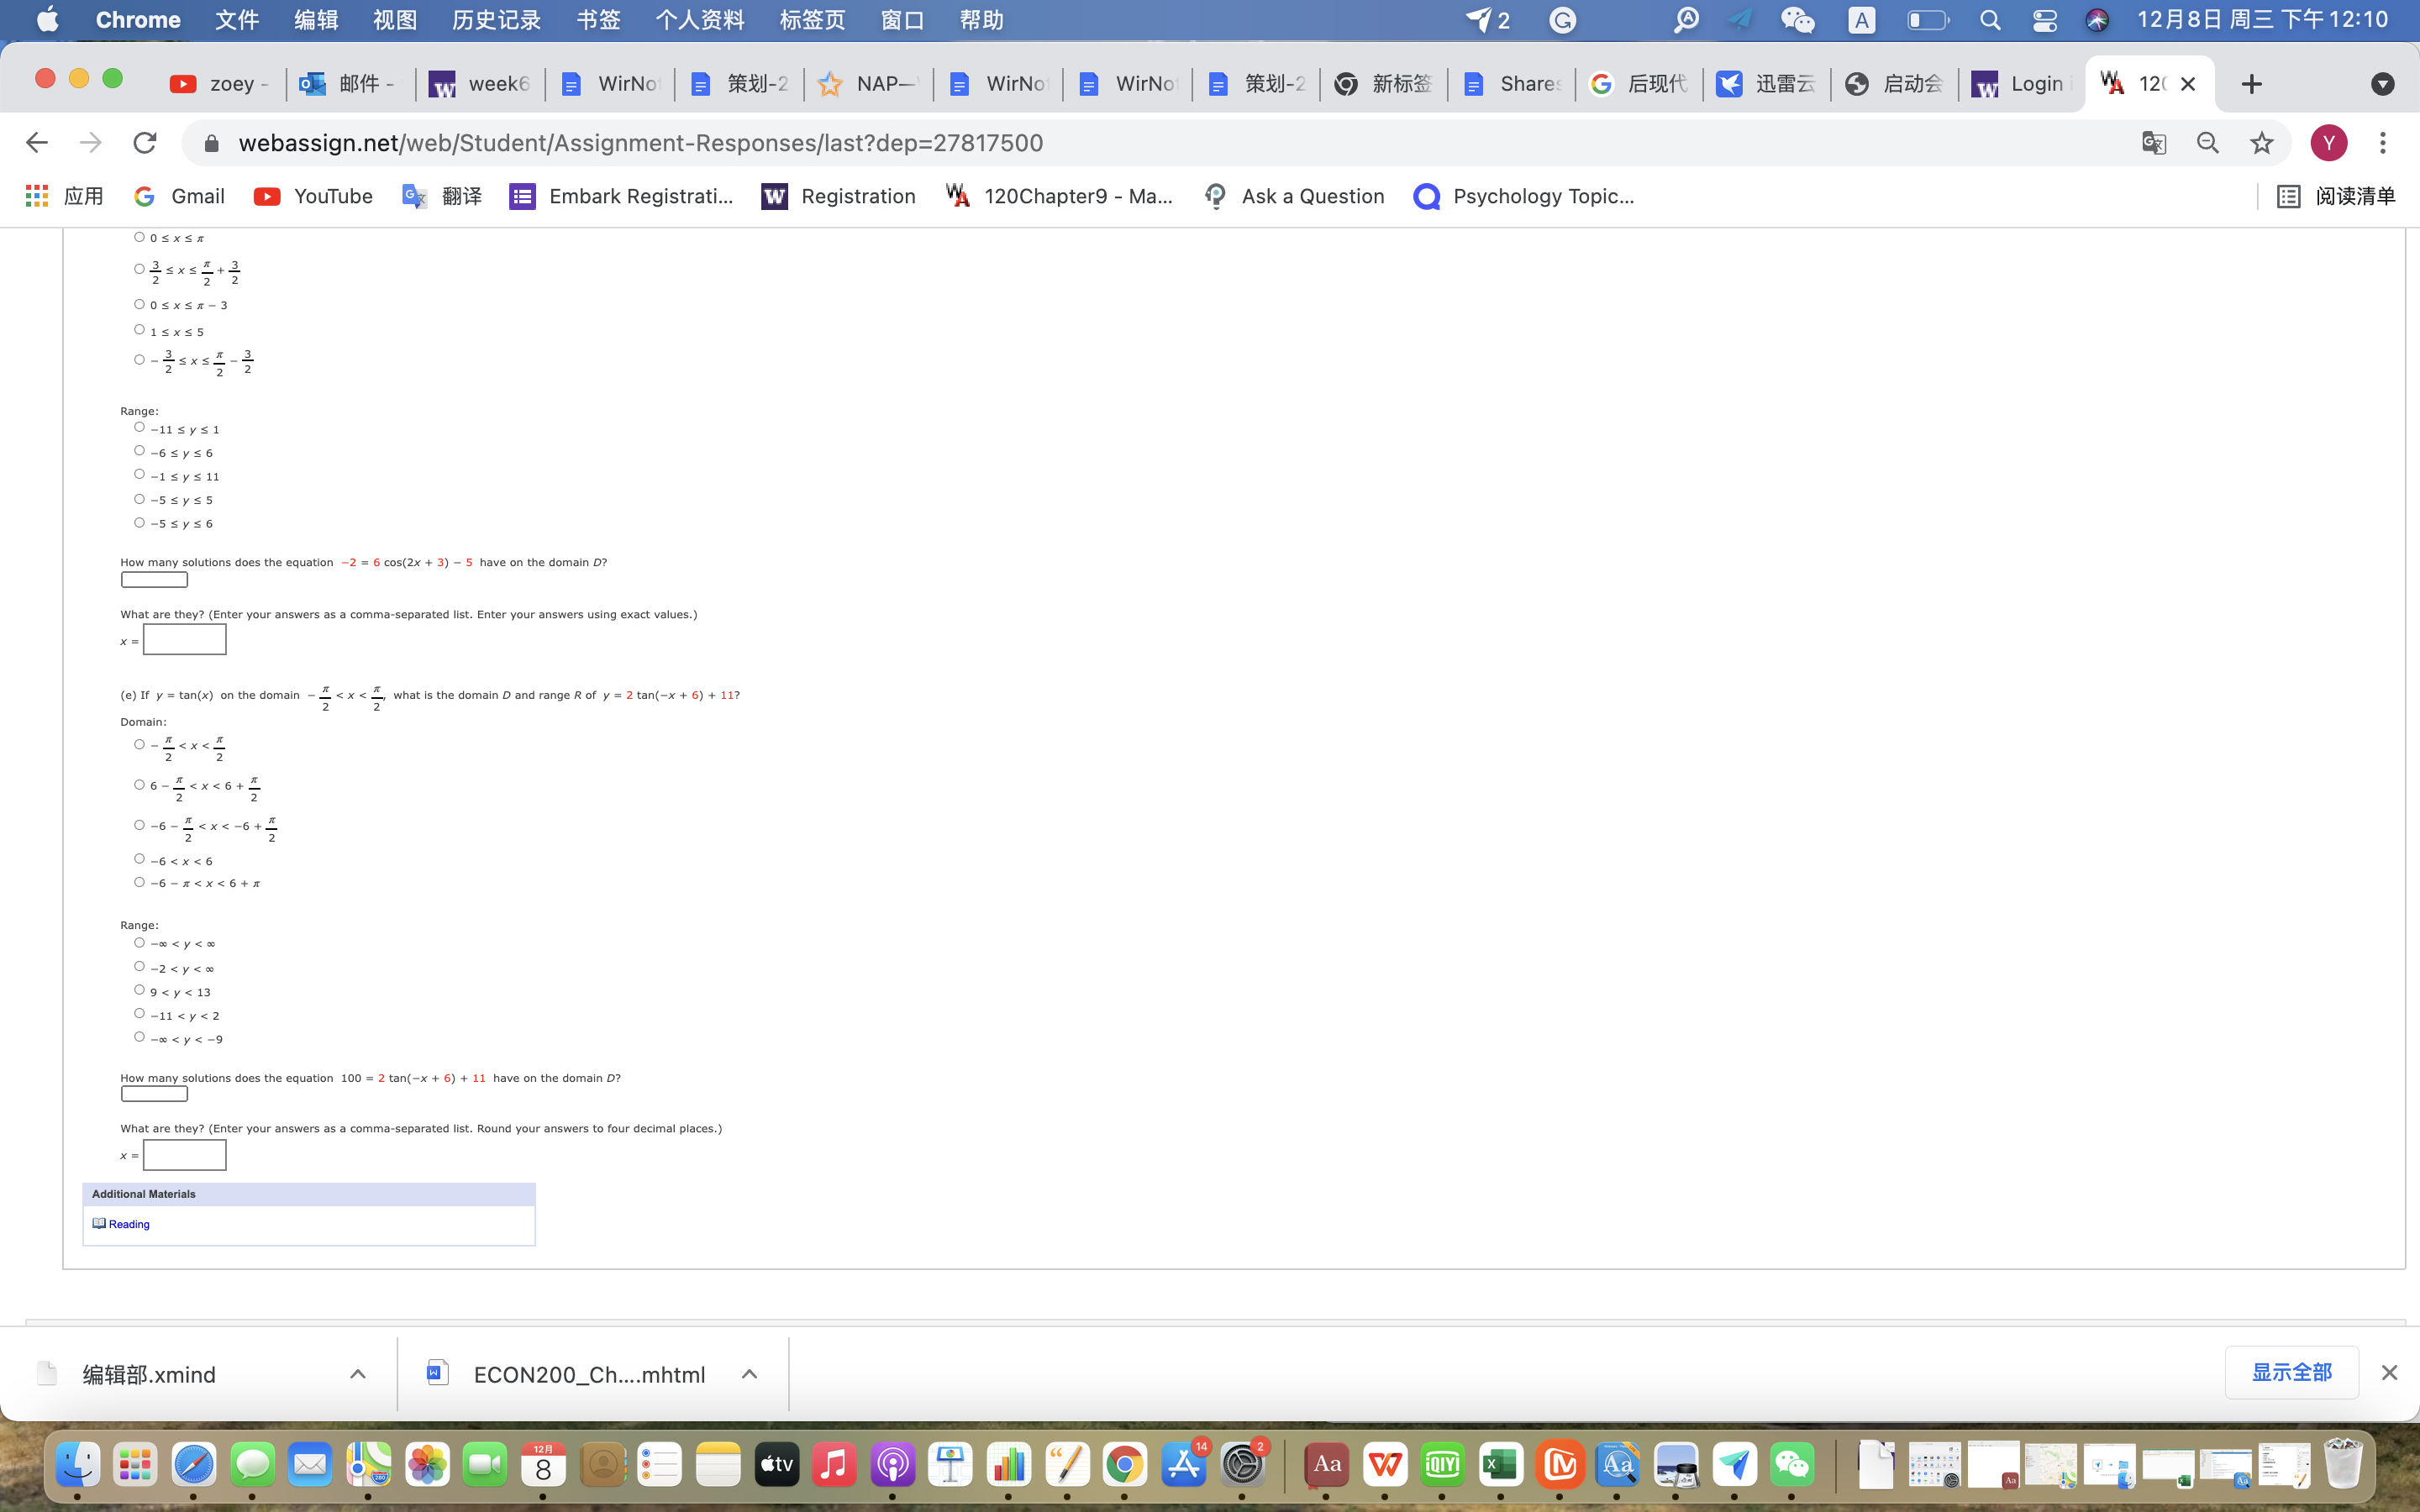Click the zoom magnifier icon in address bar
This screenshot has height=1512, width=2420.
(x=2208, y=143)
